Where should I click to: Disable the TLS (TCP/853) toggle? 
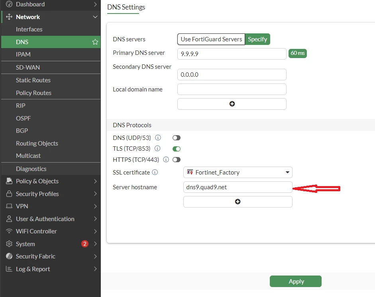click(x=177, y=149)
